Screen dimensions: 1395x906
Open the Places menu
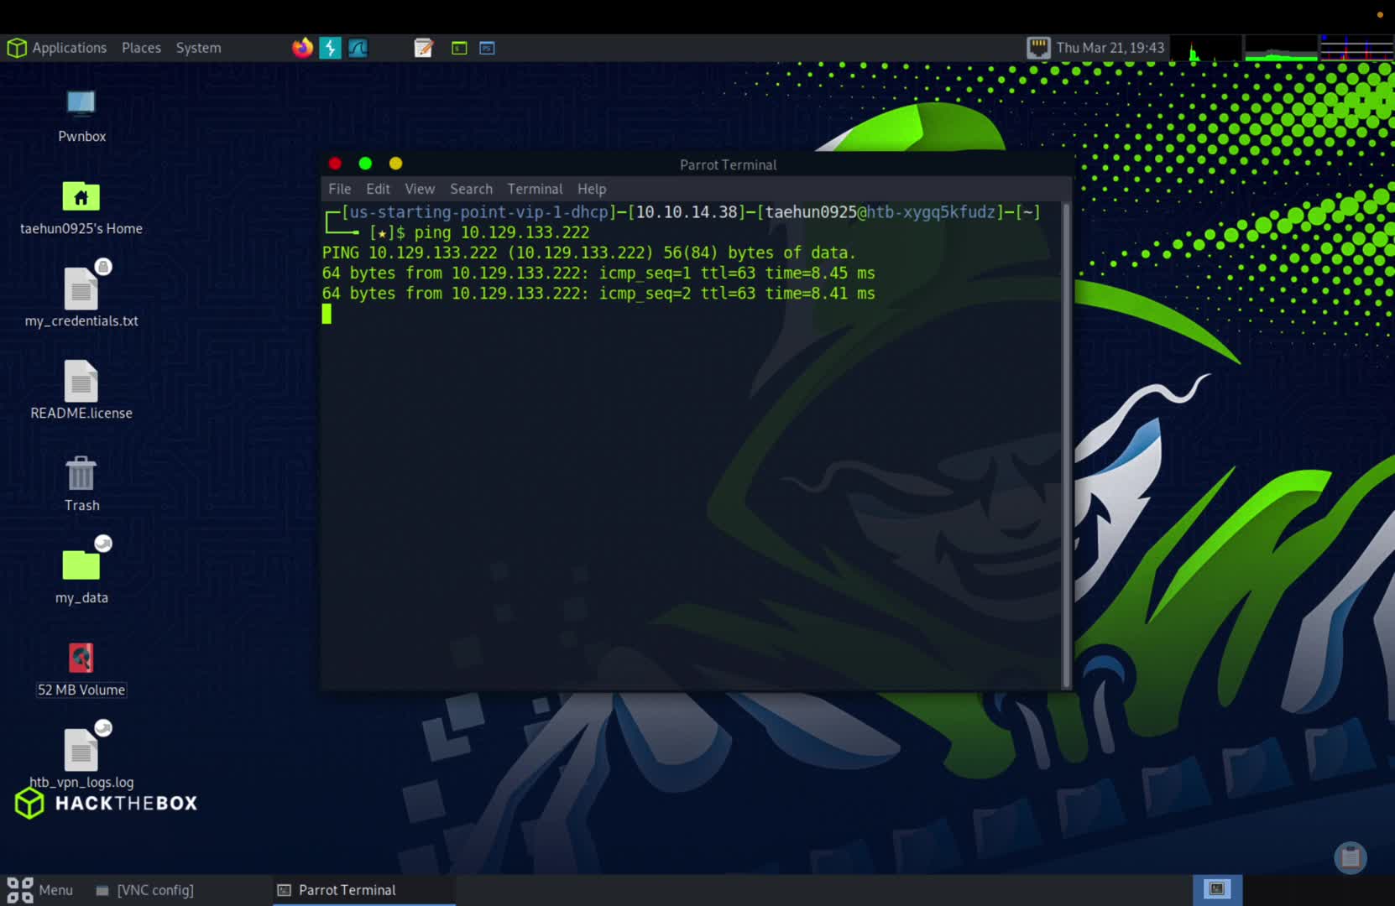coord(141,48)
